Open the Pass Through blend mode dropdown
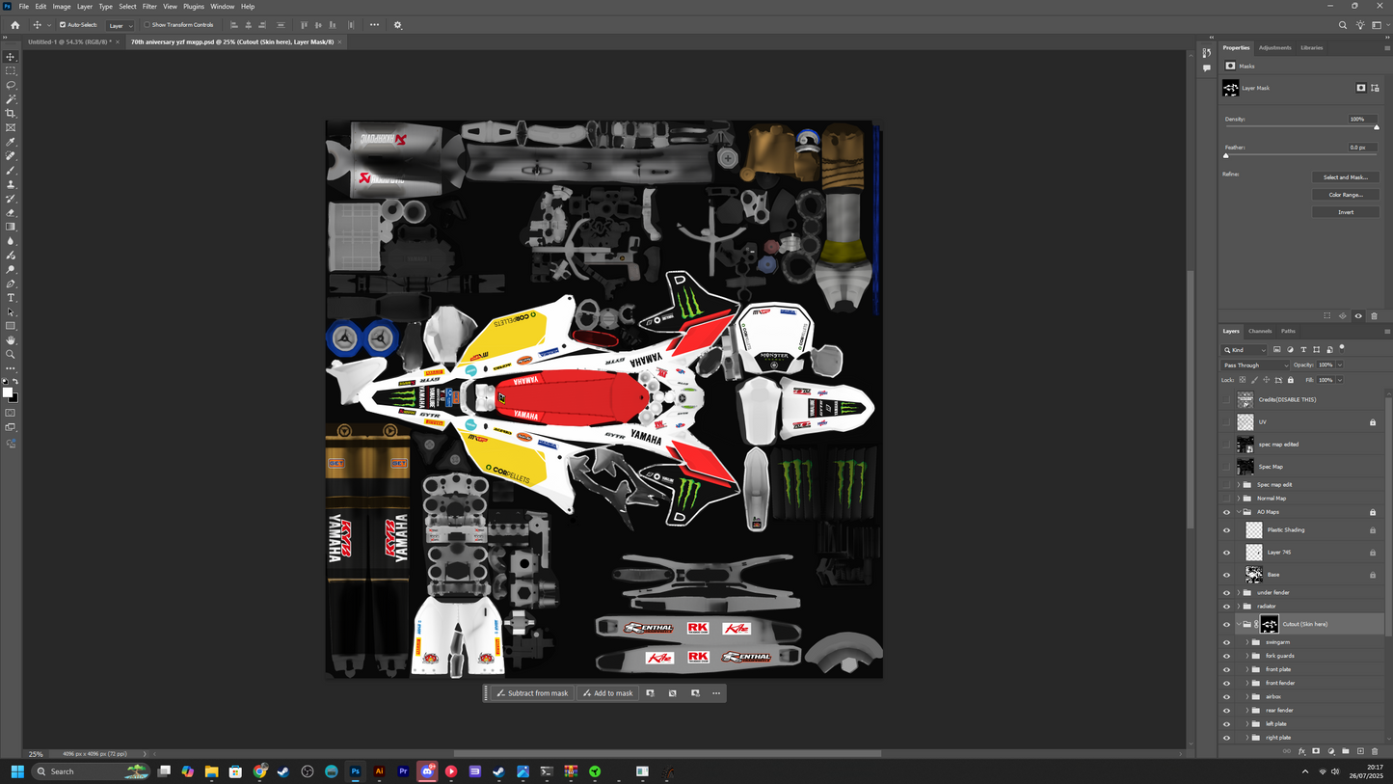This screenshot has width=1393, height=784. tap(1255, 365)
